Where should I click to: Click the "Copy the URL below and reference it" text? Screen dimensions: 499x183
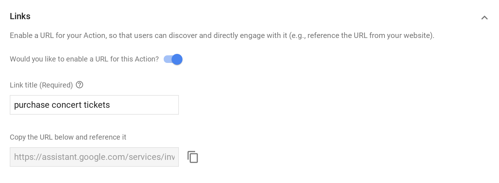point(68,137)
